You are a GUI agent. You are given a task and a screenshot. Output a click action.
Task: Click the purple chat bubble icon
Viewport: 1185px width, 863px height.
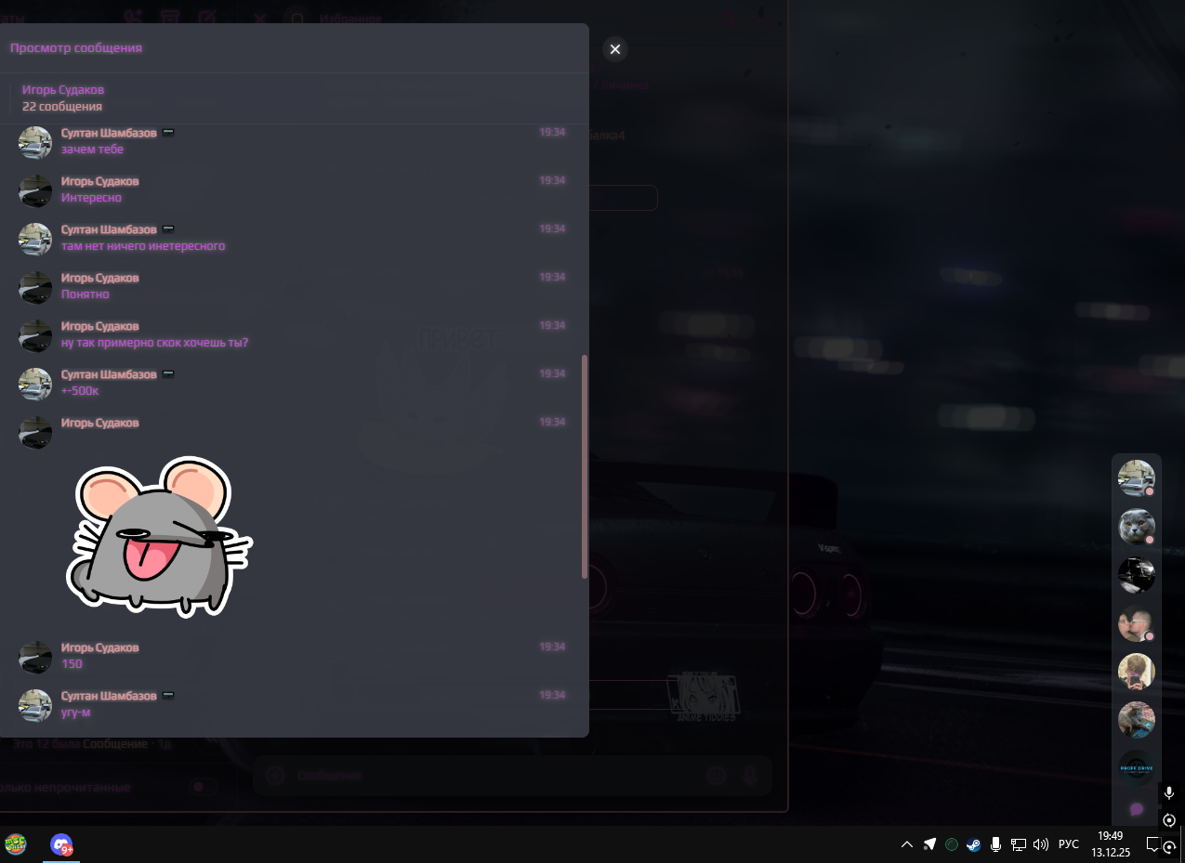pos(1136,809)
